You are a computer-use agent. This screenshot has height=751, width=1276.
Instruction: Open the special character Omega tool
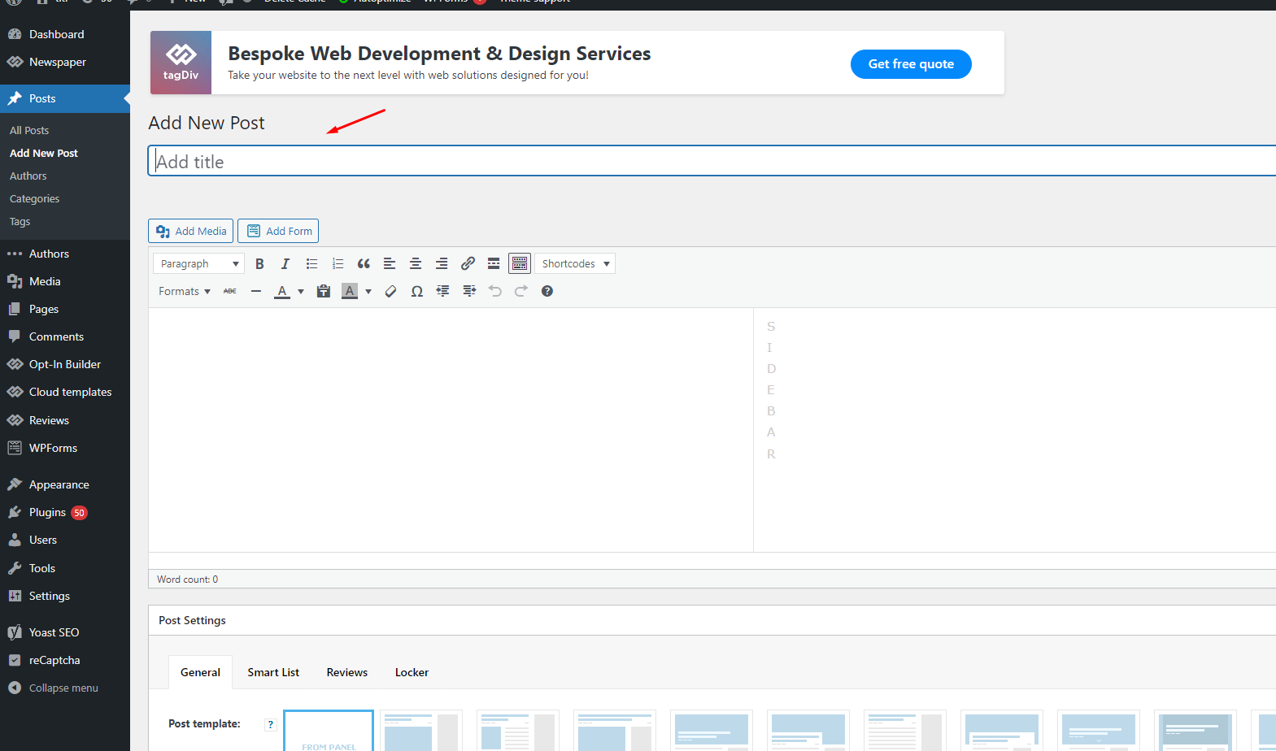pos(416,291)
